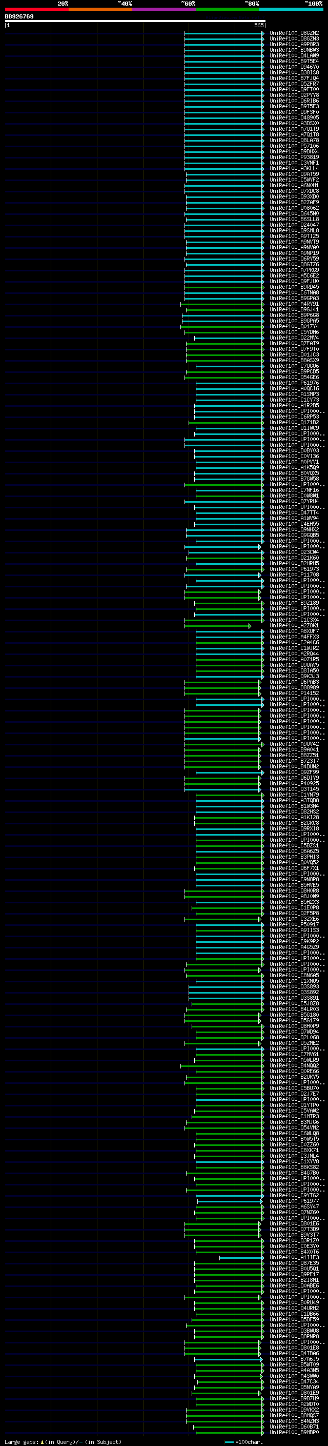328x1446 pixels.
Task: Select the UniRef100_C1WJR2 label
Action: (x=294, y=648)
